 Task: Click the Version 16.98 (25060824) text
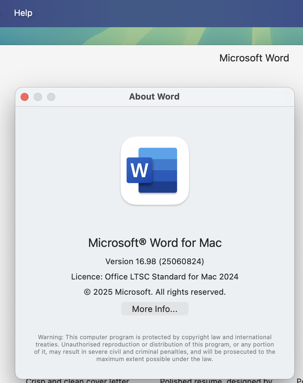click(x=155, y=261)
